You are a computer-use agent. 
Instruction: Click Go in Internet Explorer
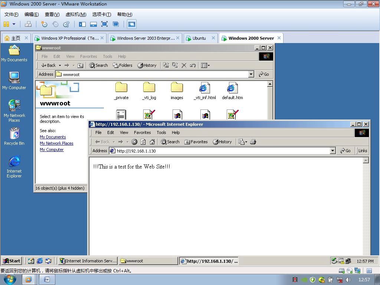pos(345,151)
